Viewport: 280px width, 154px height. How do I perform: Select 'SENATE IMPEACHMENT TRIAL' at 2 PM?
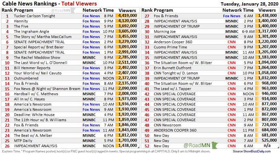coord(39,42)
